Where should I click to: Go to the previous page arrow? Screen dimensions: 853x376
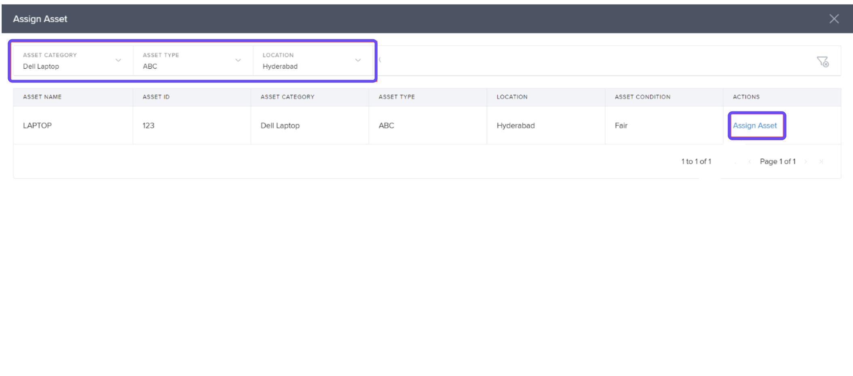coord(750,162)
